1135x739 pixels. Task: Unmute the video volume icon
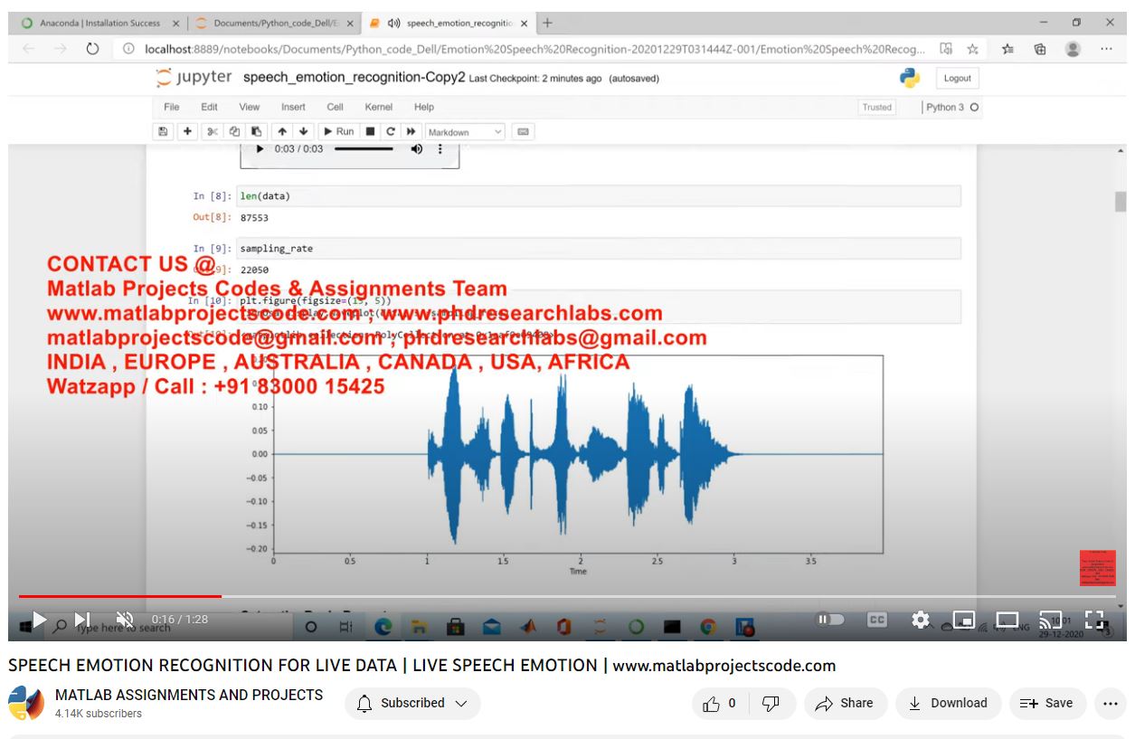coord(126,620)
